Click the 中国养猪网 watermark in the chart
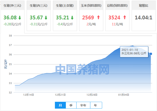 point(82,69)
